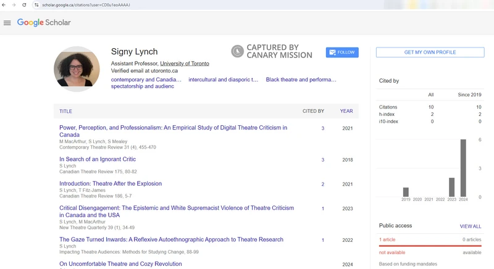Reload the page with the refresh icon
This screenshot has width=494, height=269.
pos(24,5)
